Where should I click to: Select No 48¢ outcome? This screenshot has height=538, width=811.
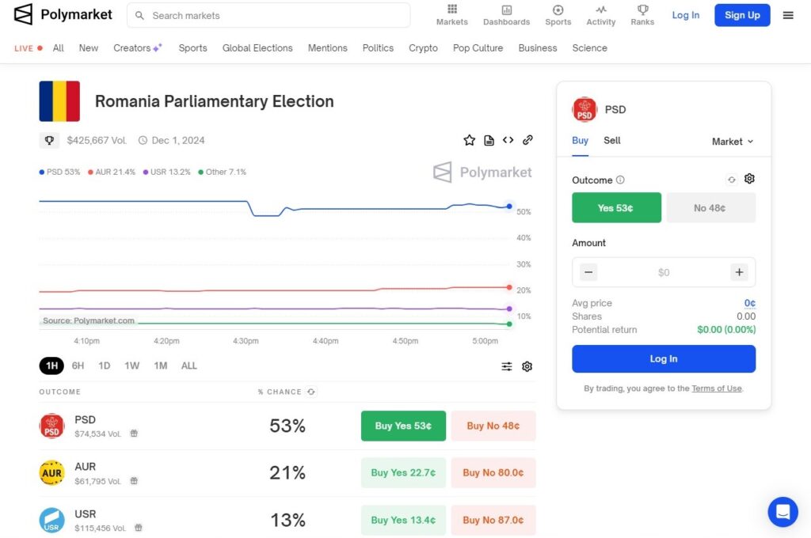710,208
